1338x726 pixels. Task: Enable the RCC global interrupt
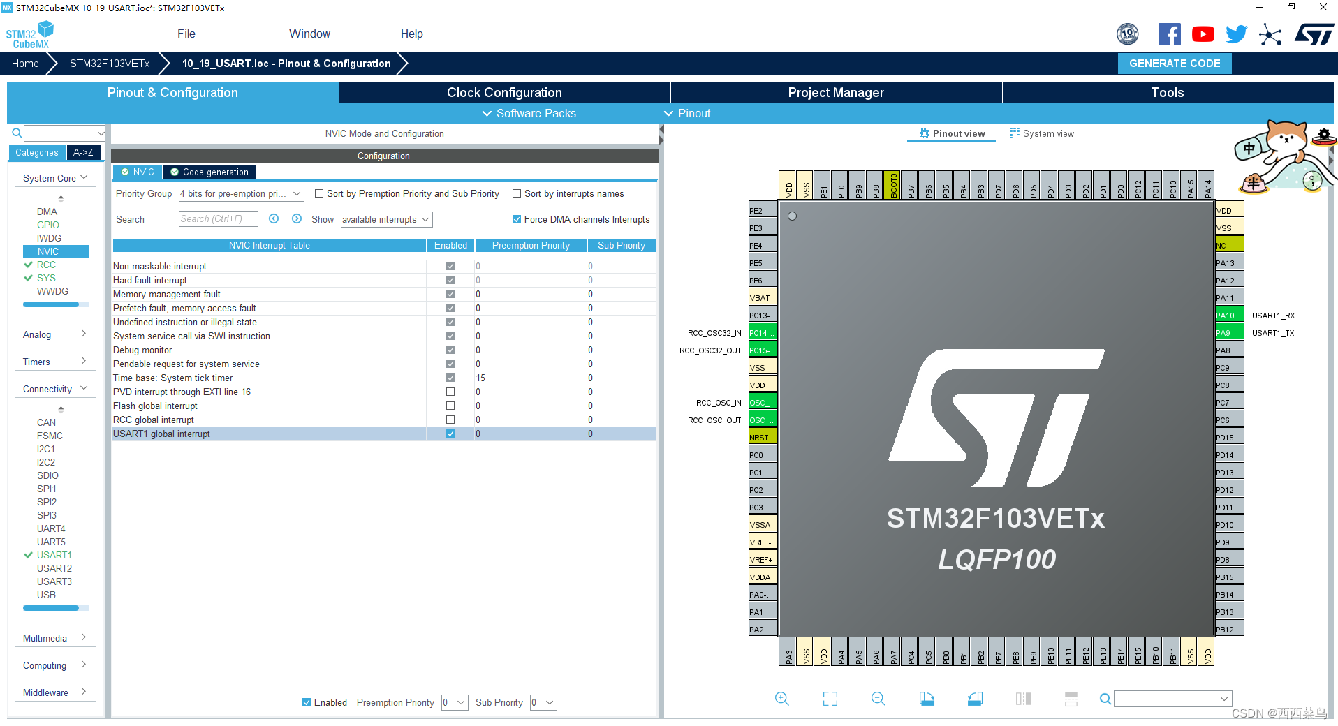(450, 420)
